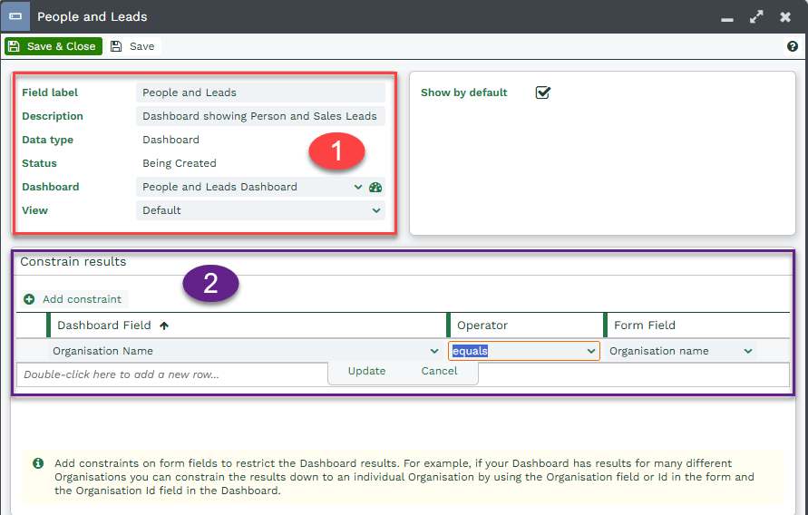Click the dashboard gauge icon beside Dashboard field
808x515 pixels.
point(375,187)
